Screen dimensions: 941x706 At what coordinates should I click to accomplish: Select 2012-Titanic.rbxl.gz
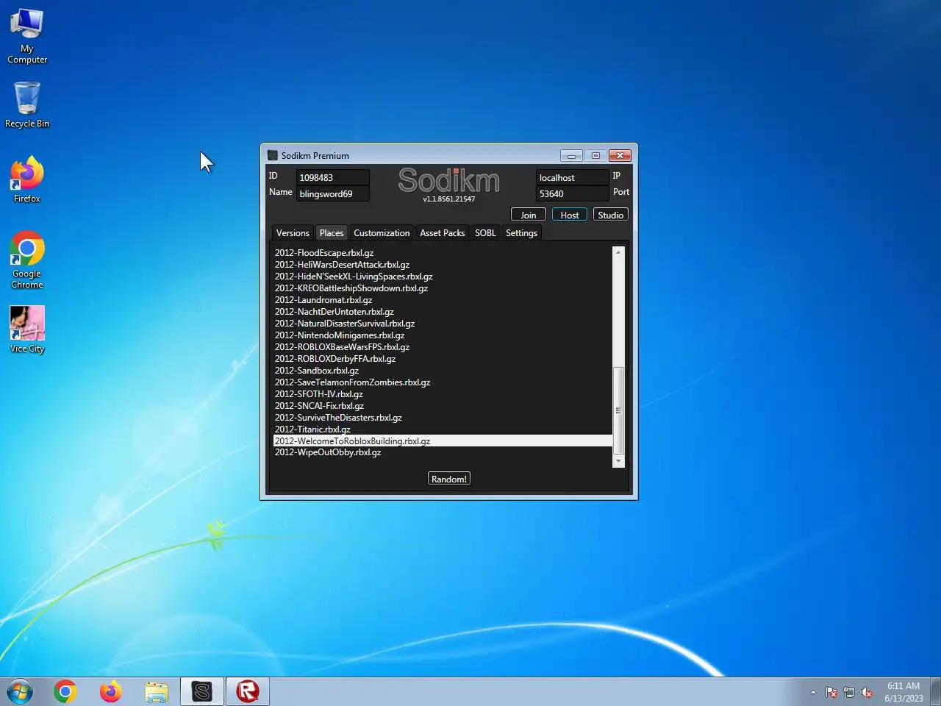(443, 429)
